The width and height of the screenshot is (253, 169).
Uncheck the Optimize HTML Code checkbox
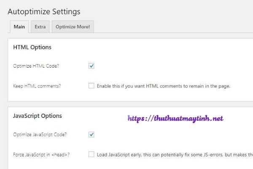(92, 65)
